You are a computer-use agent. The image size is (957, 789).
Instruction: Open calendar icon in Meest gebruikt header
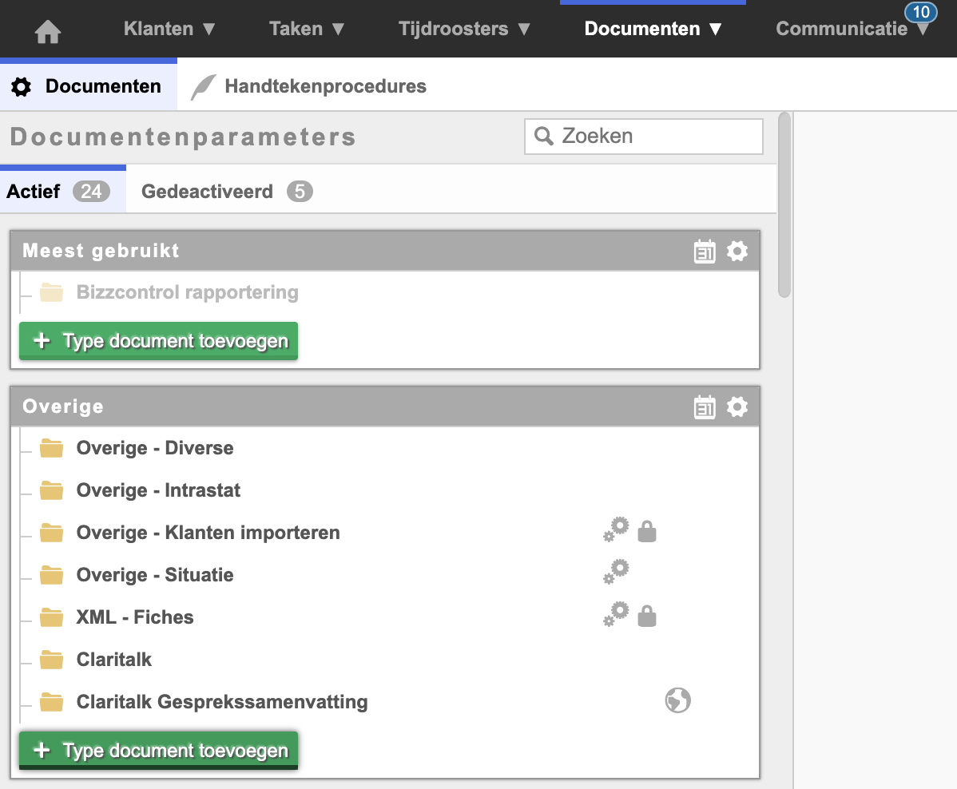705,252
